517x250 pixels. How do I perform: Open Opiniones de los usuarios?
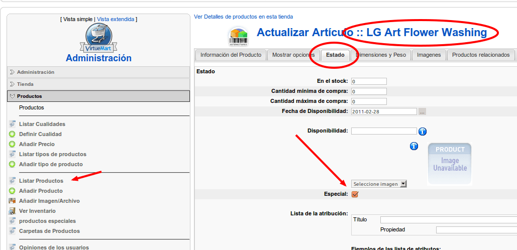point(54,247)
